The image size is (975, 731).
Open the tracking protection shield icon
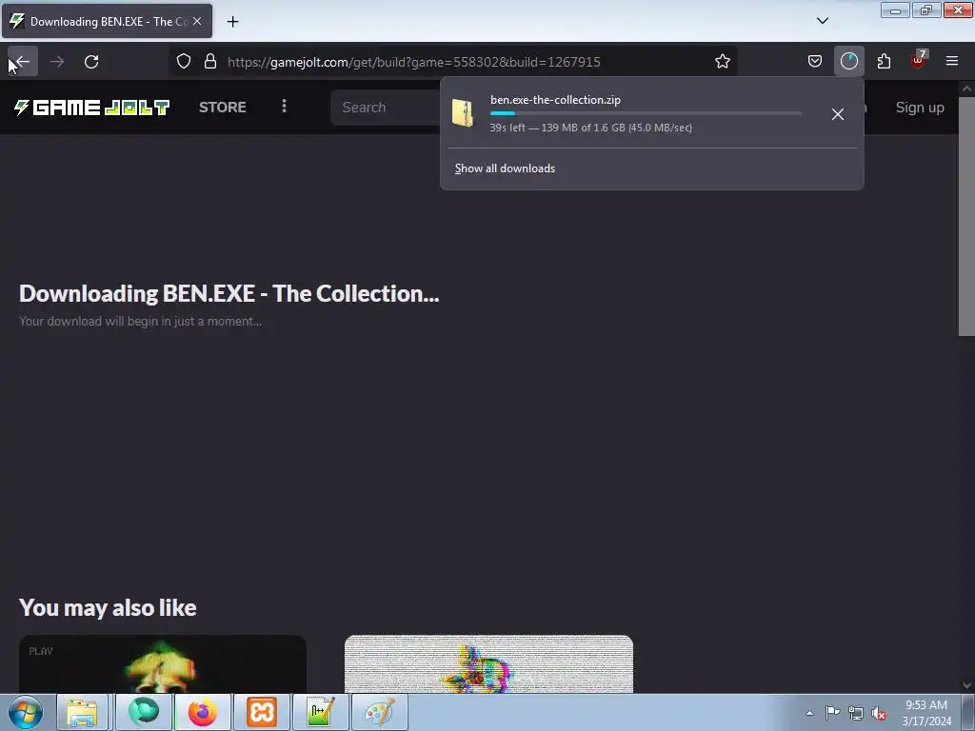[x=184, y=61]
